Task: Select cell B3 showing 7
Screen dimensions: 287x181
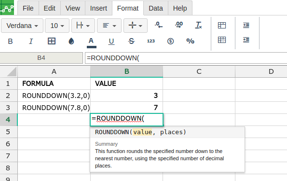Action: pyautogui.click(x=127, y=108)
